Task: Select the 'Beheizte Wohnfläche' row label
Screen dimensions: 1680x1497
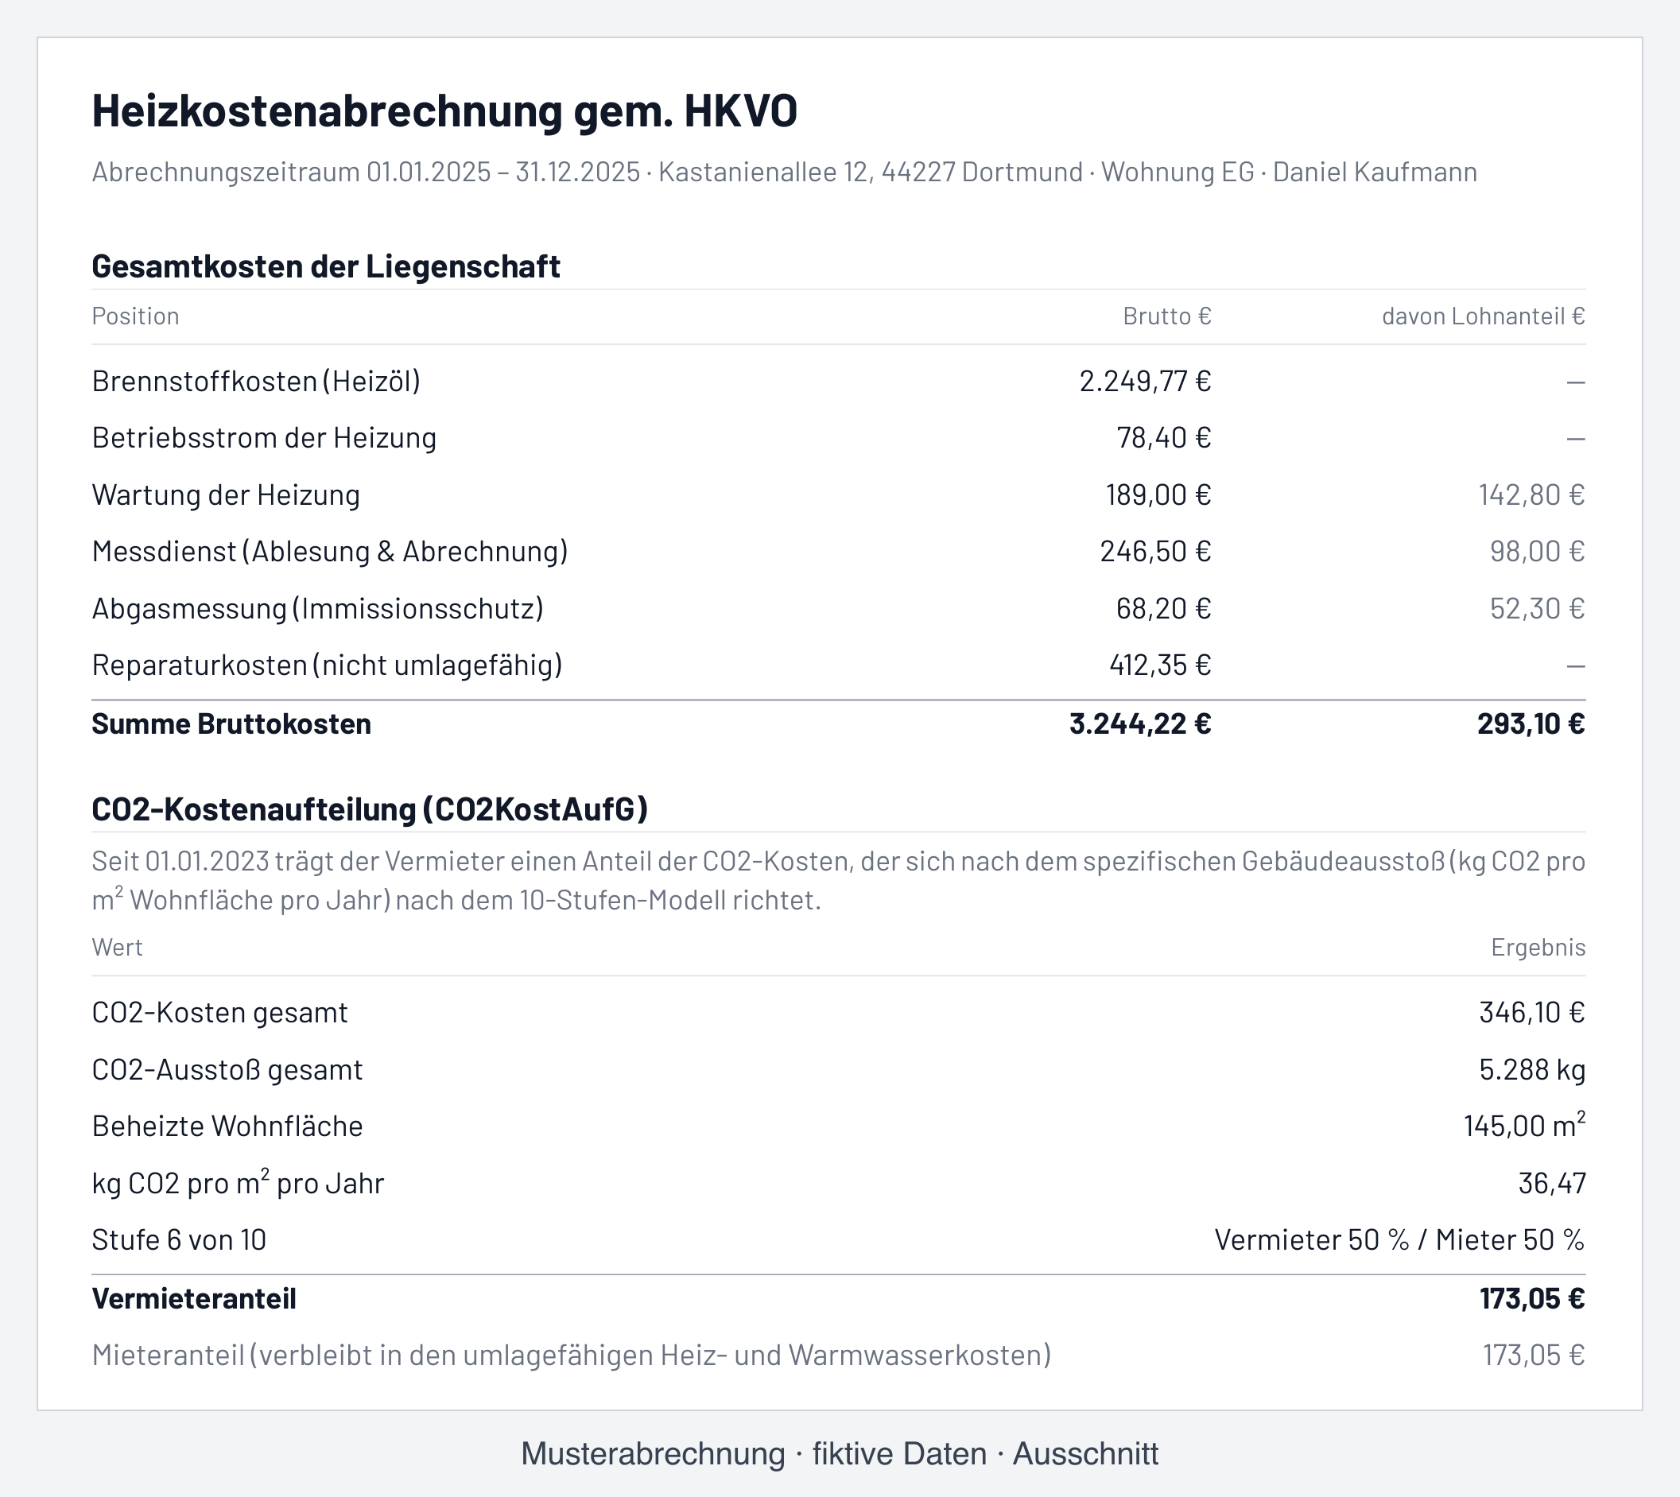Action: pyautogui.click(x=227, y=1127)
